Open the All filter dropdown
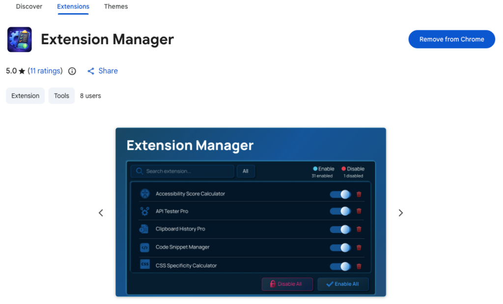The image size is (503, 304). [246, 171]
